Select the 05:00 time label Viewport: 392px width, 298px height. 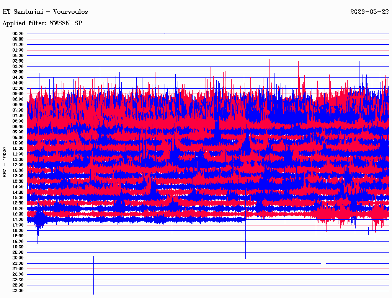click(18, 88)
